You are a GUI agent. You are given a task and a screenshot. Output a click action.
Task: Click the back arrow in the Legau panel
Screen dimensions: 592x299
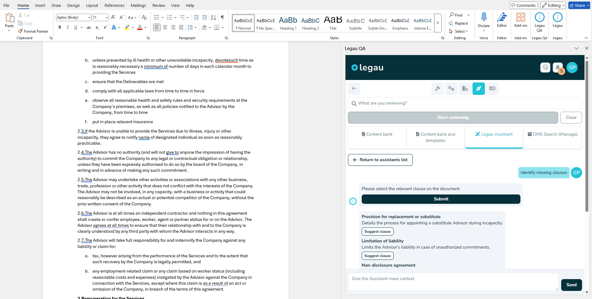[x=354, y=89]
